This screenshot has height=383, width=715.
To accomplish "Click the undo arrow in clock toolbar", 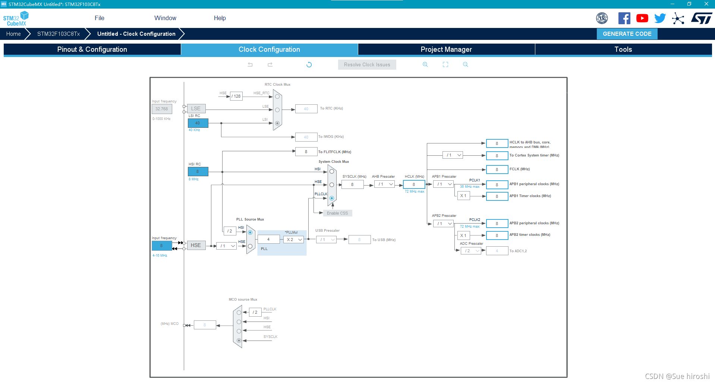I will 250,64.
